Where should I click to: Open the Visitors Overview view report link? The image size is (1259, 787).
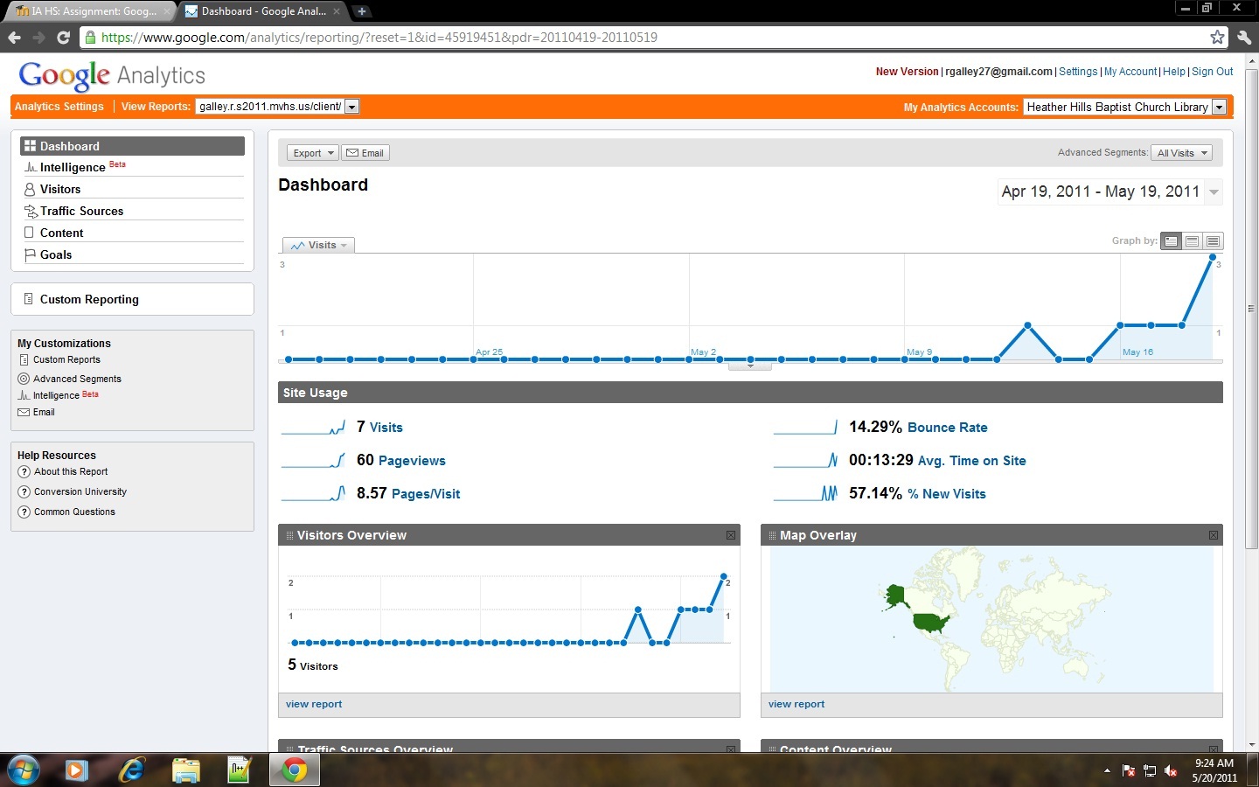coord(314,704)
